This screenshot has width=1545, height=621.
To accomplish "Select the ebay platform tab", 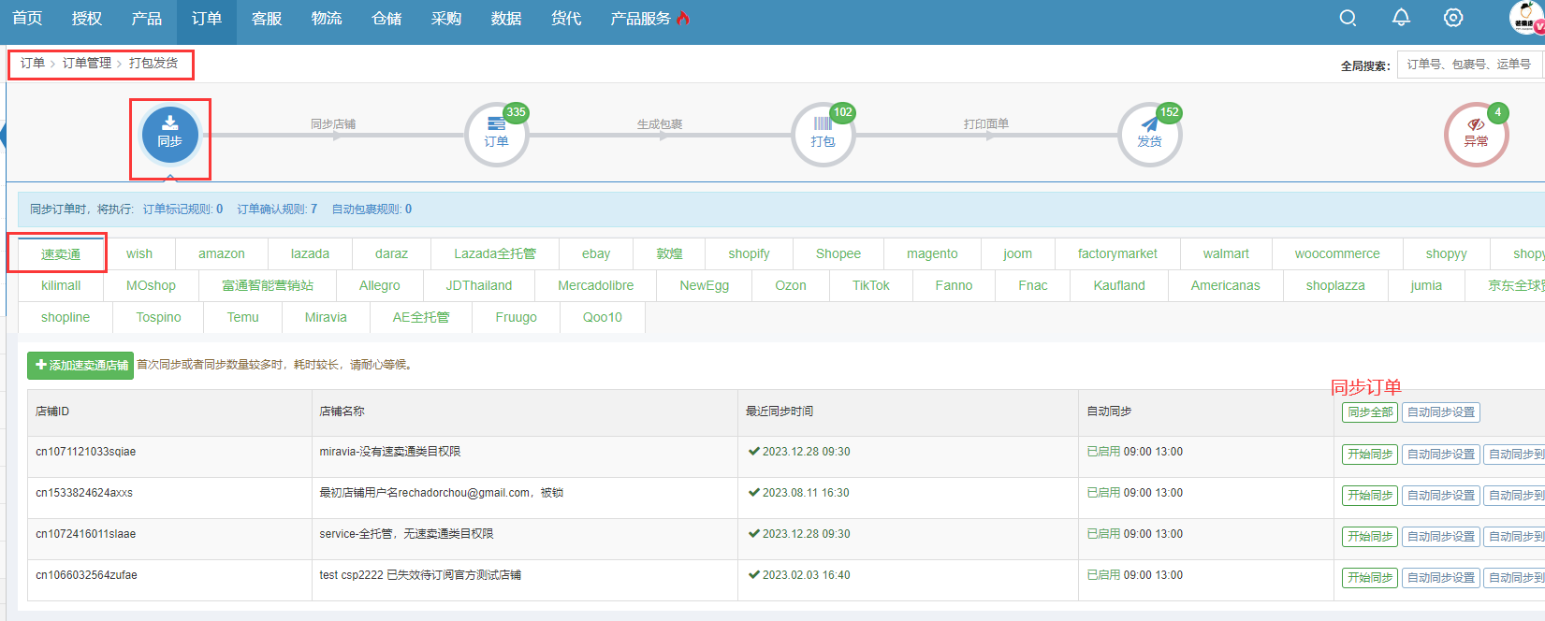I will pos(596,253).
